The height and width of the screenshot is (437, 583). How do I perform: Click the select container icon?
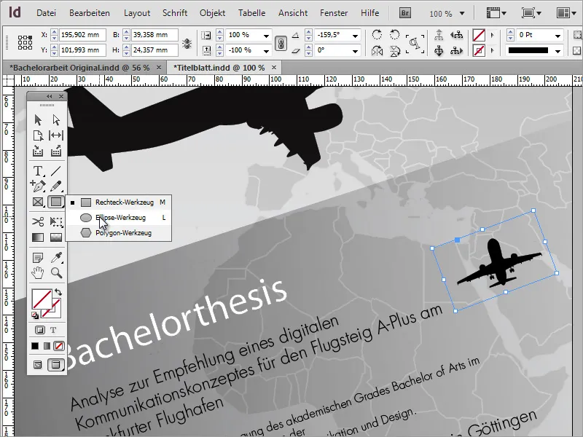point(439,35)
